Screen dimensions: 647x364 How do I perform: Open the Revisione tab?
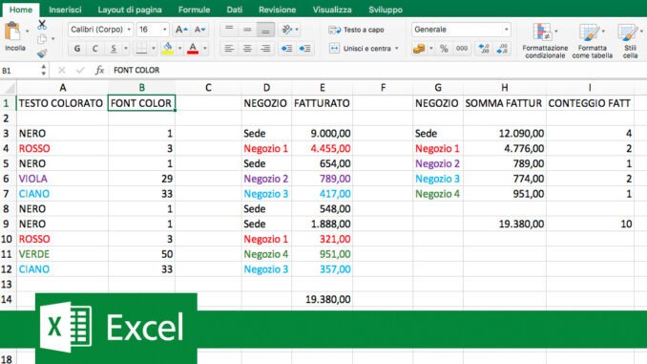278,10
